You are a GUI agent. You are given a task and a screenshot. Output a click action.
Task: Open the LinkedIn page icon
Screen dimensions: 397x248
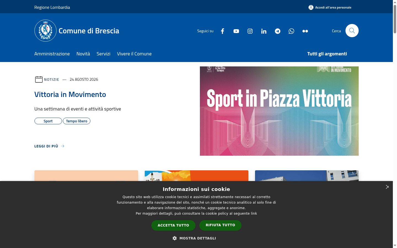coord(264,31)
